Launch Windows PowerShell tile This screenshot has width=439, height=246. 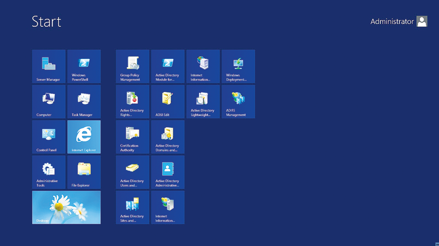tap(84, 67)
